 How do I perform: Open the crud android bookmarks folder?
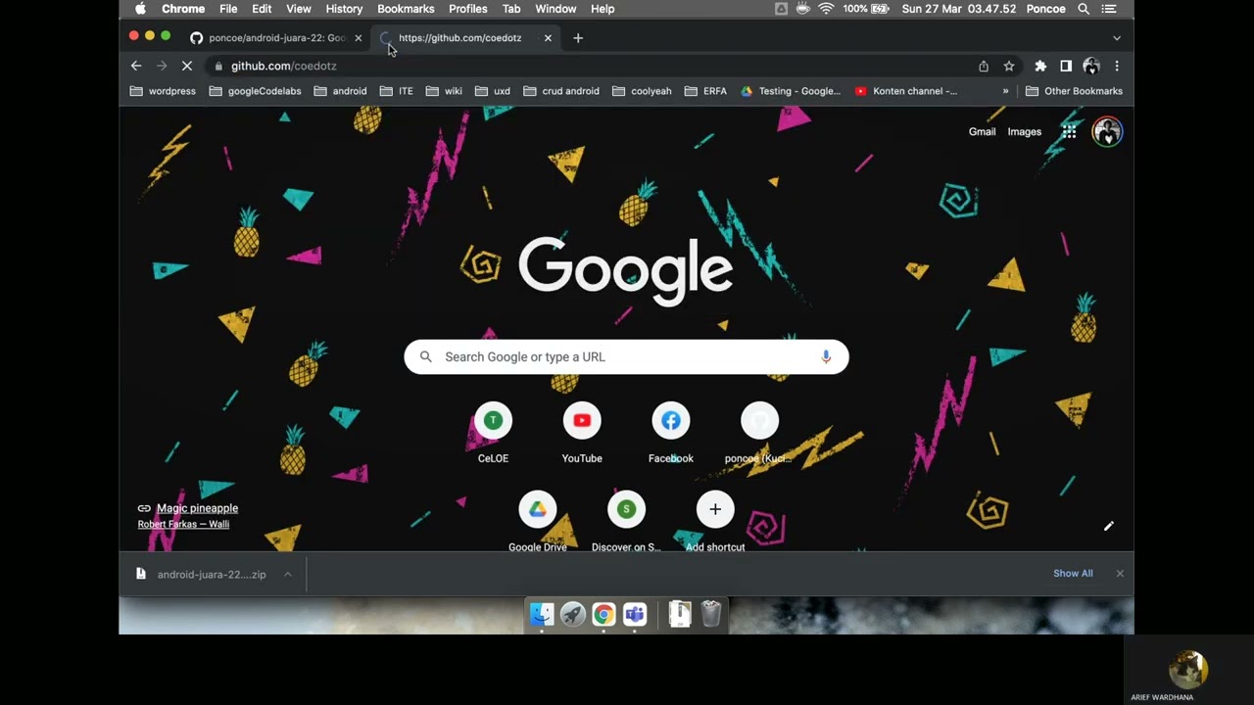pos(561,91)
